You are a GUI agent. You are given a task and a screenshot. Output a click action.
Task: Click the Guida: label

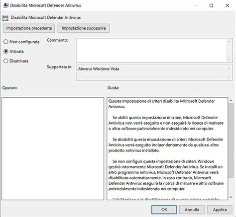click(x=113, y=87)
